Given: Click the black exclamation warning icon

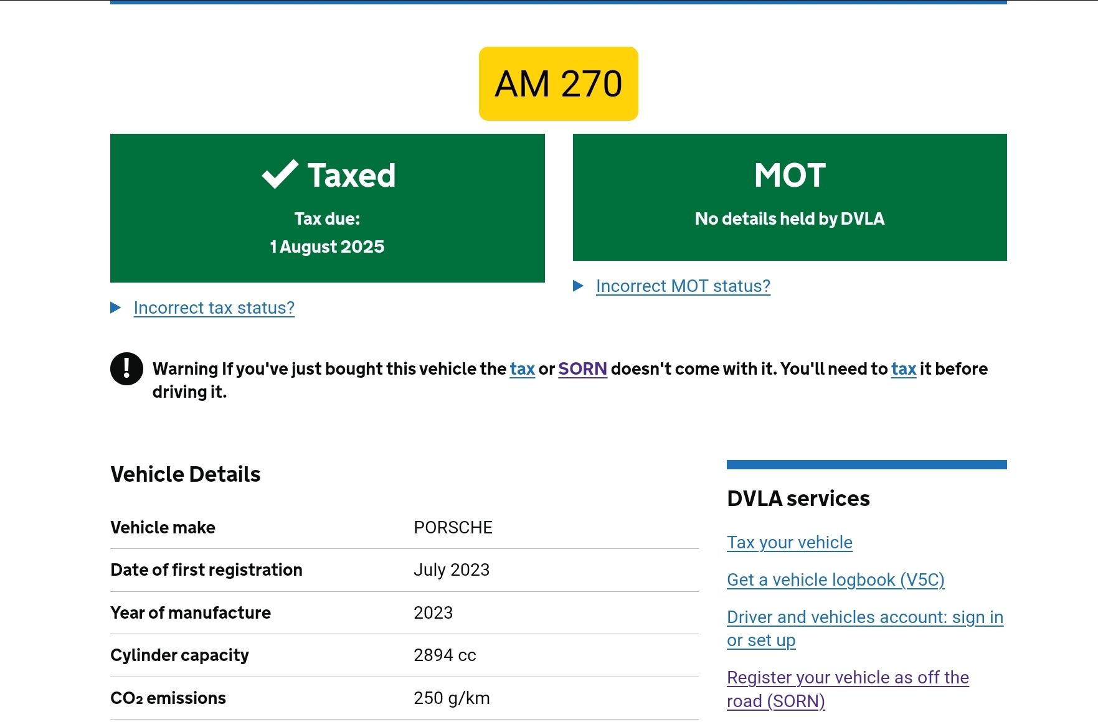Looking at the screenshot, I should (x=126, y=368).
